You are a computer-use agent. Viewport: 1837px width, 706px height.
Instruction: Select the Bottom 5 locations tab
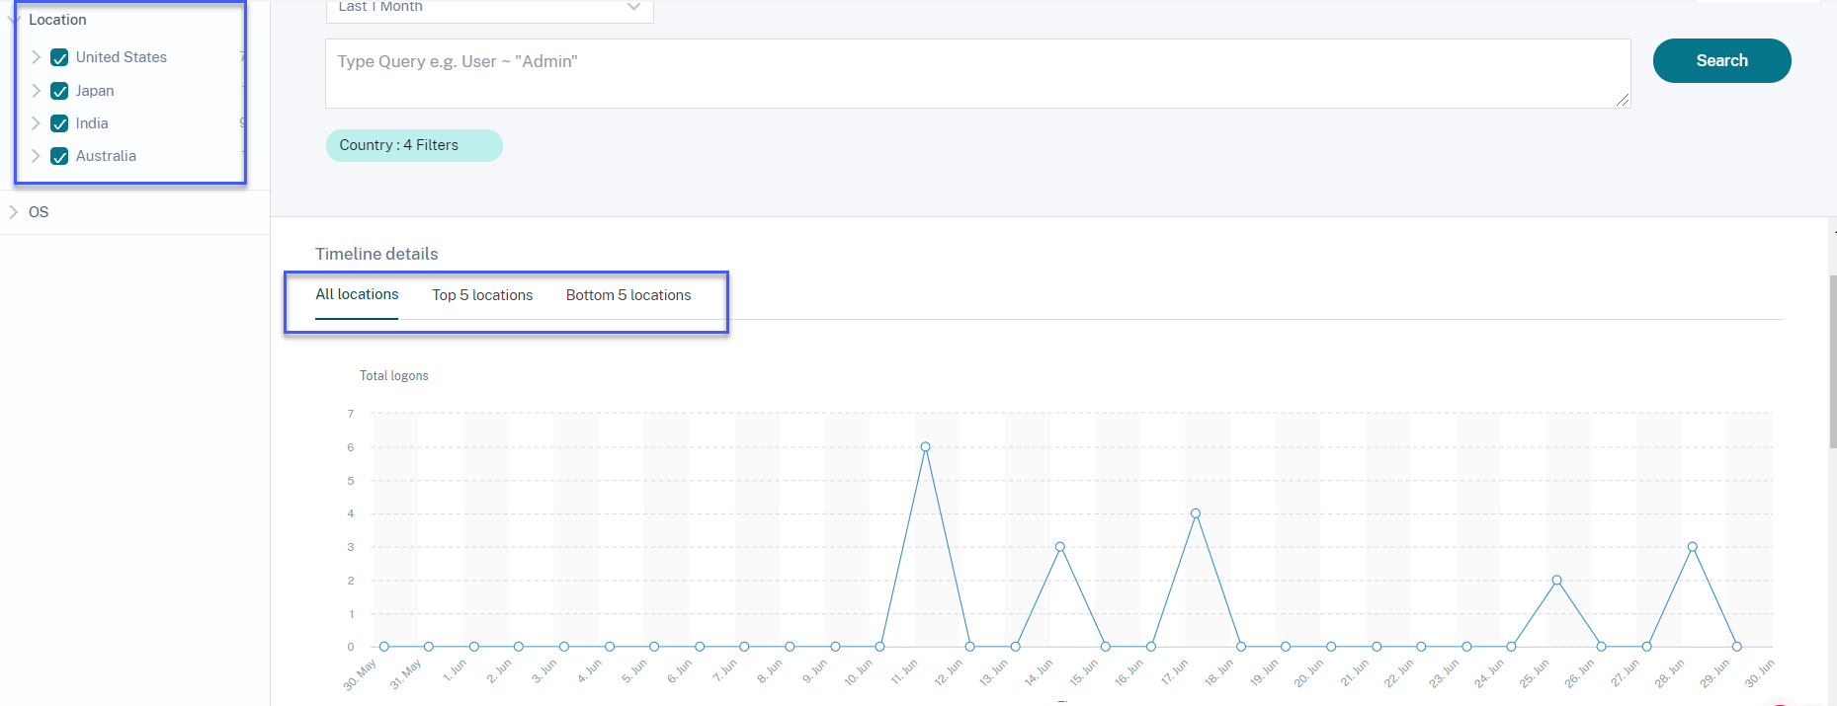(x=628, y=295)
